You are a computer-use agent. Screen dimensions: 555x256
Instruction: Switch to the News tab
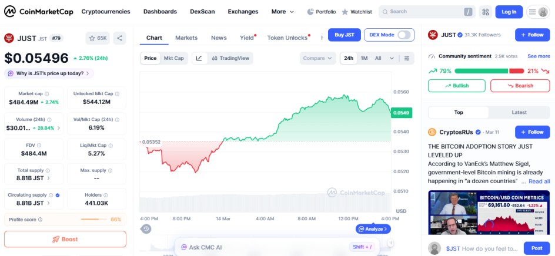click(x=219, y=38)
